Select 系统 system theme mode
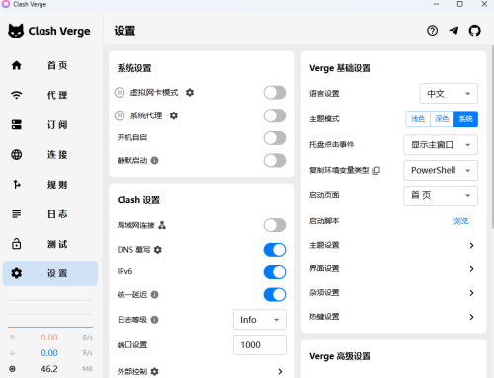Screen dimensions: 494x378 click(x=465, y=119)
